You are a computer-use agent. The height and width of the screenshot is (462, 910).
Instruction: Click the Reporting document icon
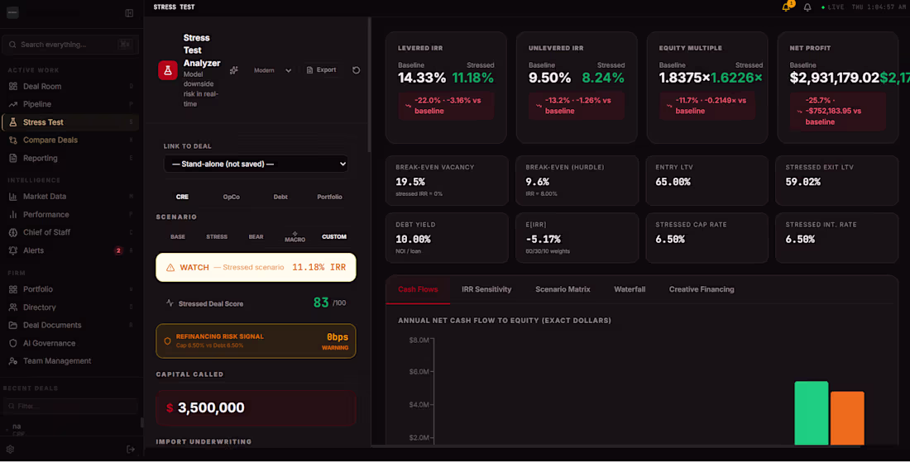click(x=12, y=158)
